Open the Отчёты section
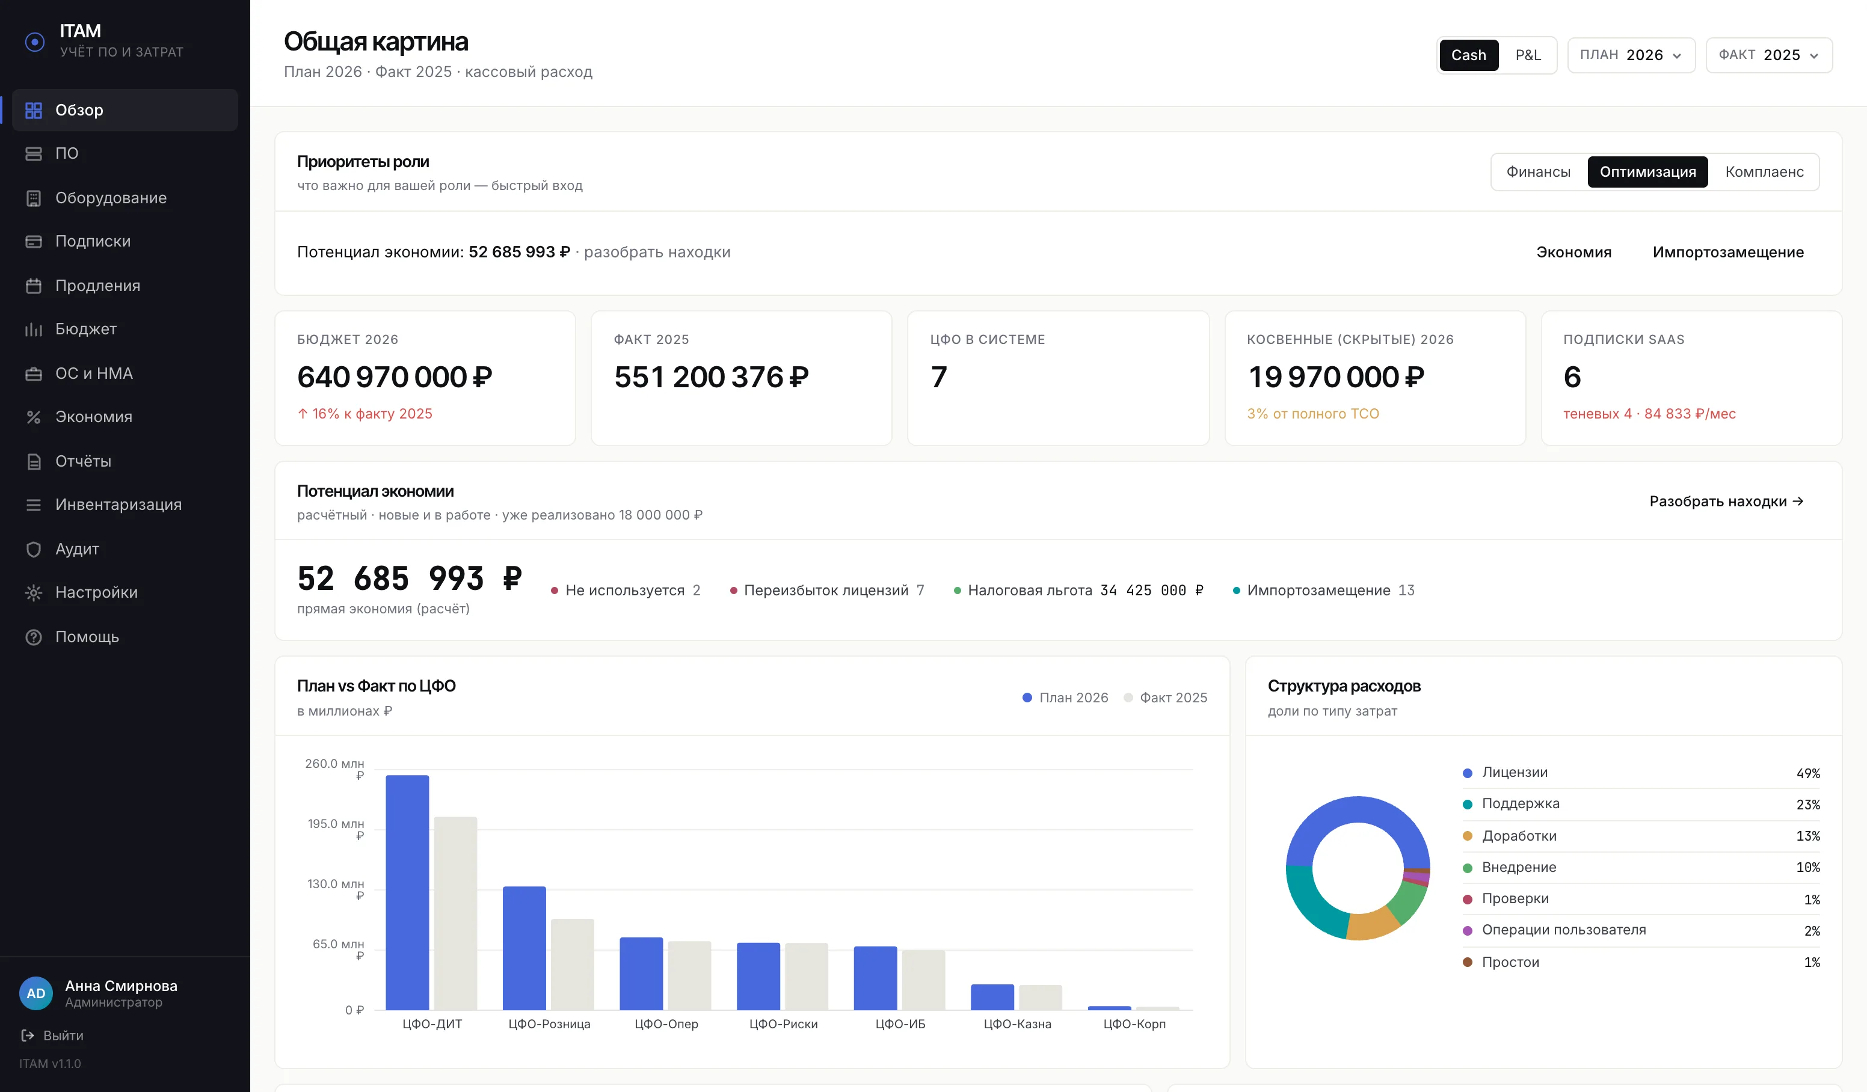The height and width of the screenshot is (1092, 1867). [x=125, y=461]
